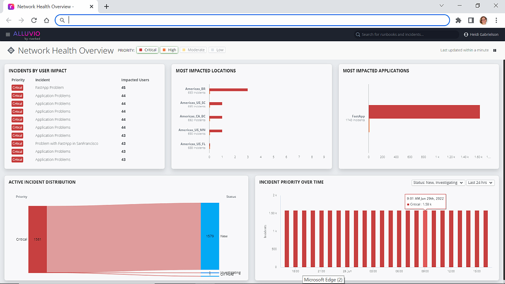Toggle the Critical priority filter
Screen dimensions: 505x284
(147, 50)
